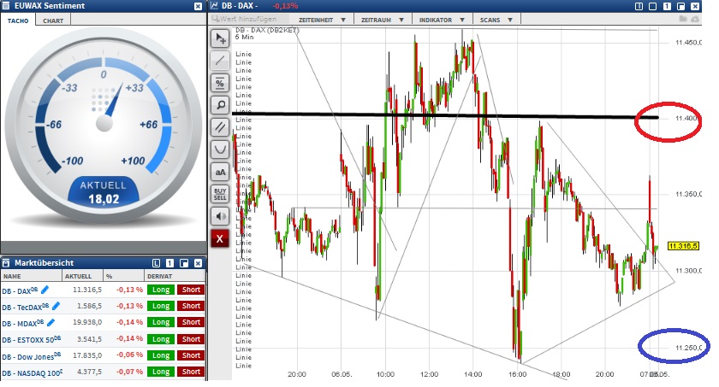Click the -0,07 % NASDAQ change cell
Viewport: 719px width, 387px height.
[129, 372]
